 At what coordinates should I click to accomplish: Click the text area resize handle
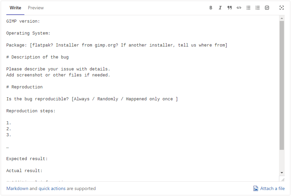pyautogui.click(x=283, y=179)
